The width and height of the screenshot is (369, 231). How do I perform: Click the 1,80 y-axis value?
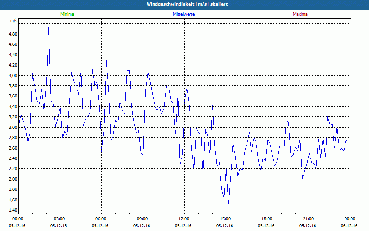point(12,189)
